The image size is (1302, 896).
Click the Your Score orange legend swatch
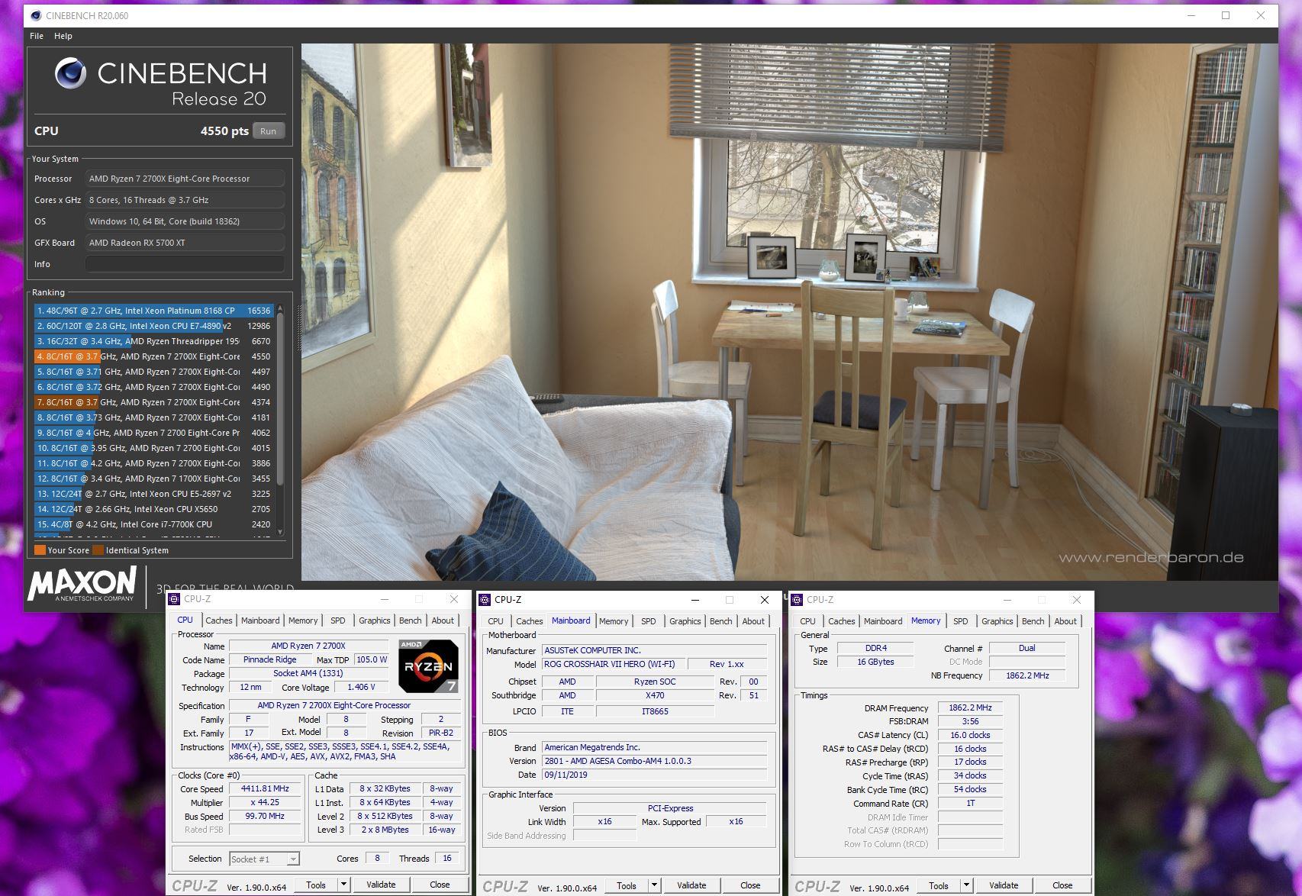[x=40, y=550]
